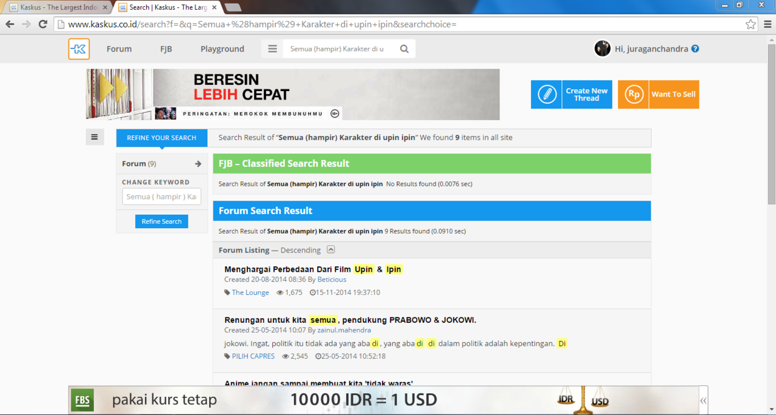Click the magnifier search icon in the header
This screenshot has height=415, width=776.
click(404, 49)
